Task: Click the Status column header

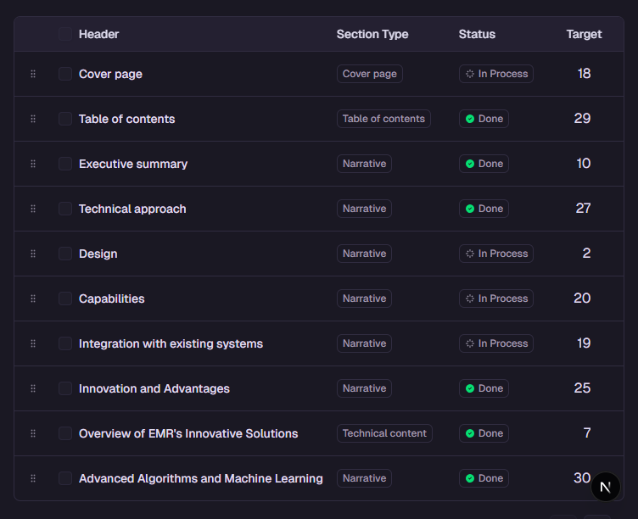Action: (x=477, y=34)
